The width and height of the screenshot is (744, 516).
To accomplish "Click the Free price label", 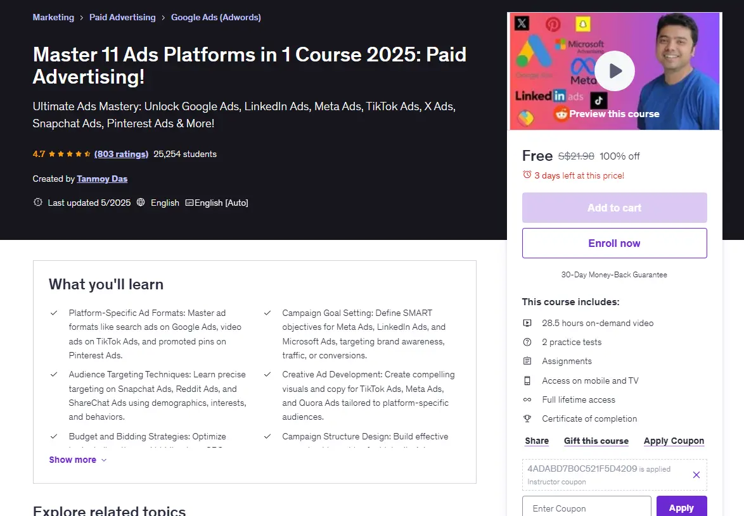I will pyautogui.click(x=537, y=156).
